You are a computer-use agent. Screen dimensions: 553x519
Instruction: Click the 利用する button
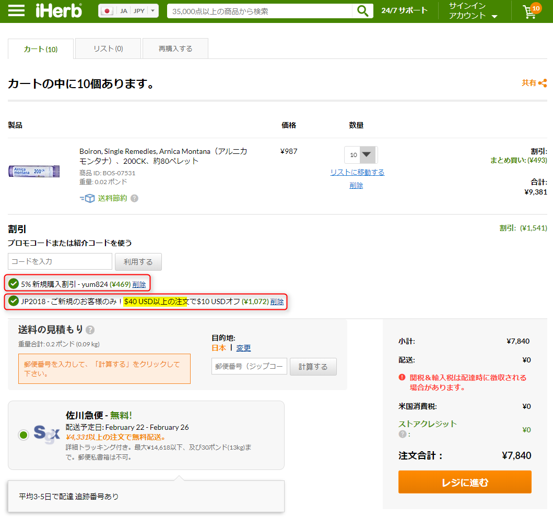click(x=138, y=262)
